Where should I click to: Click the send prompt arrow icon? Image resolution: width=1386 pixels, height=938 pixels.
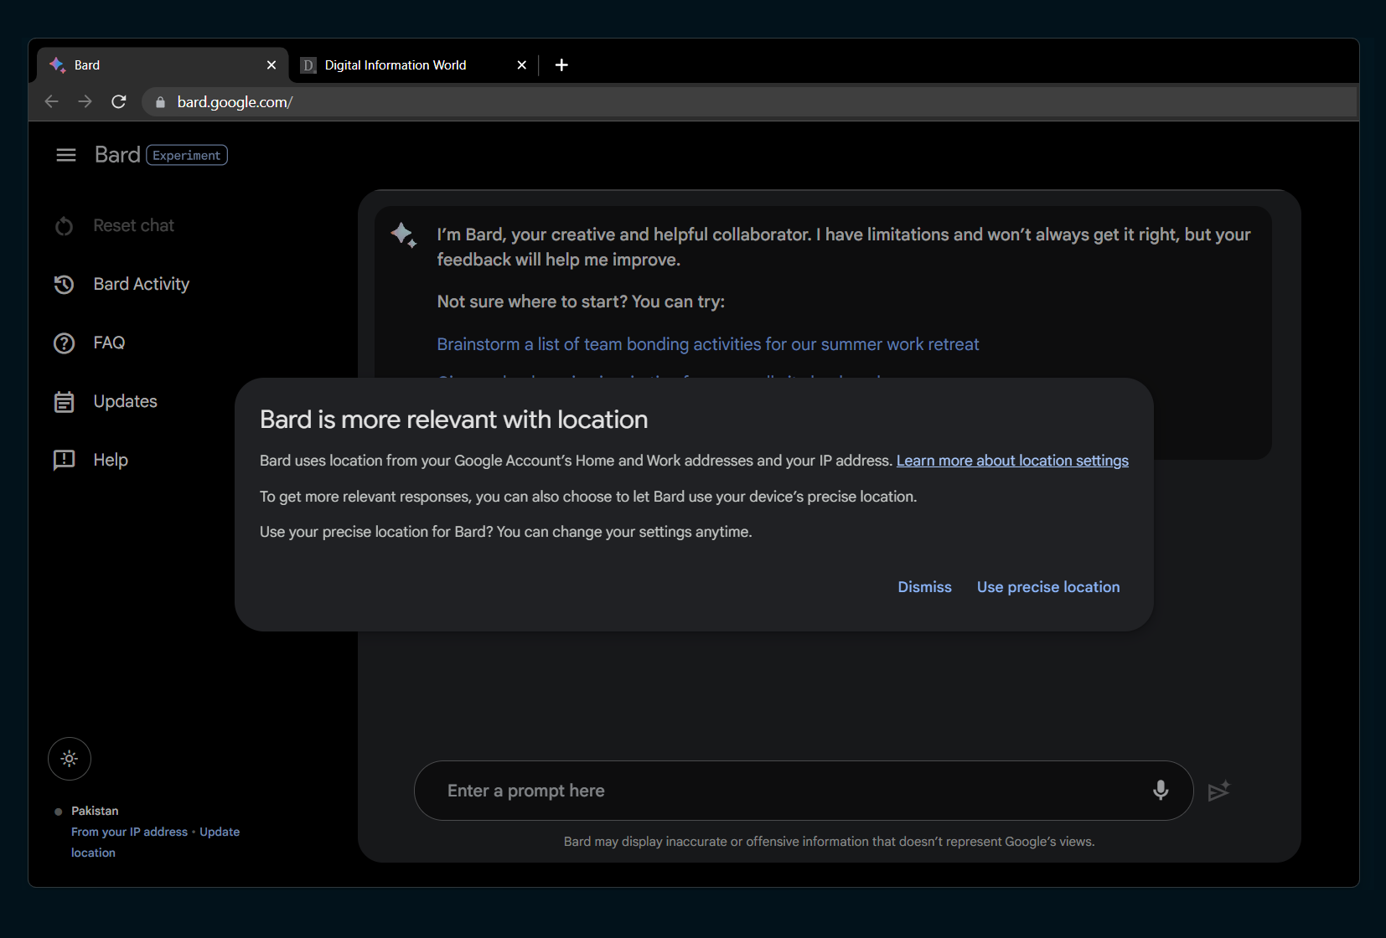(x=1219, y=791)
